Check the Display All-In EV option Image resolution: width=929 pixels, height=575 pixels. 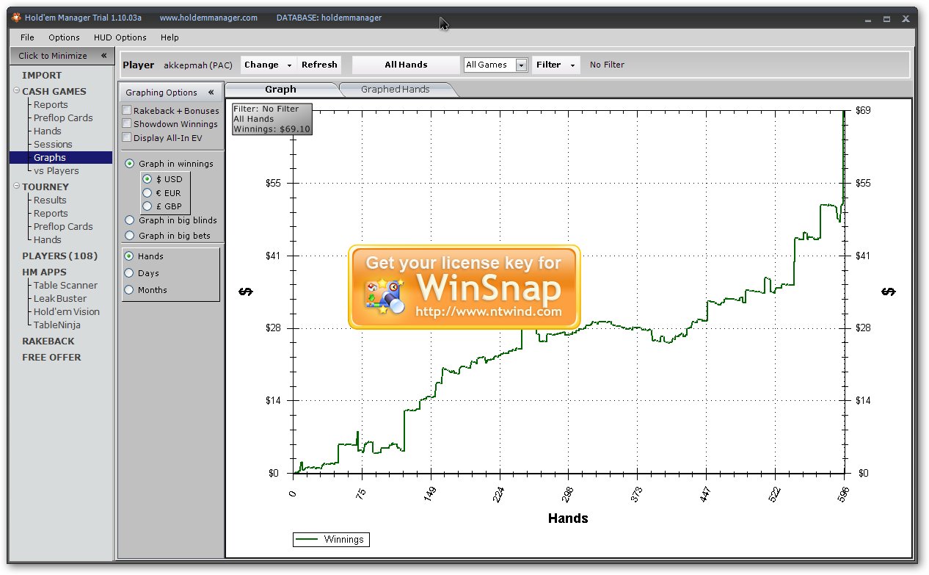[127, 137]
